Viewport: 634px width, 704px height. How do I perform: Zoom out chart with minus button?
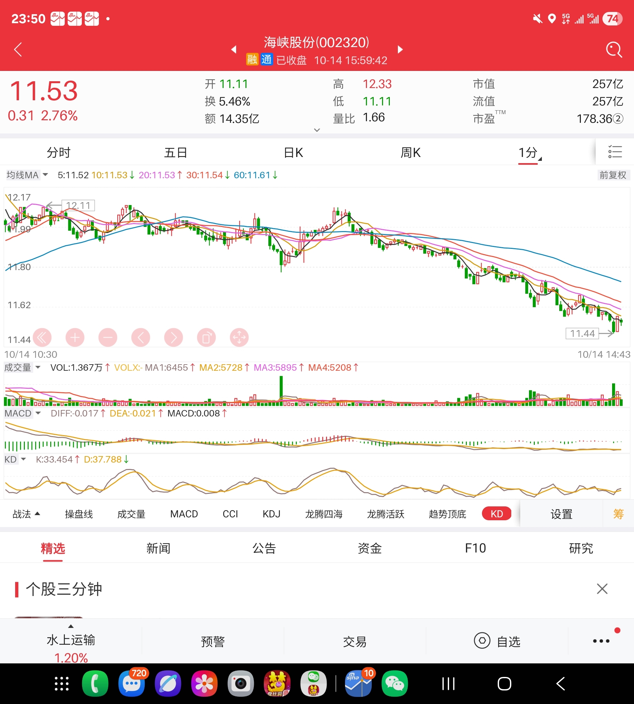coord(108,337)
